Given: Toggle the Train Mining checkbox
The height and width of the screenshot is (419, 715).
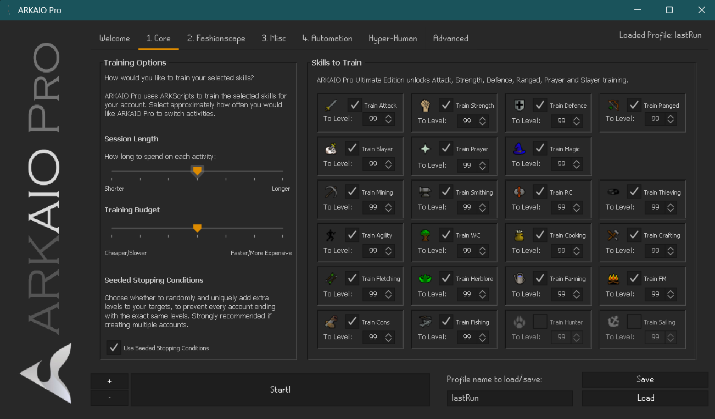Looking at the screenshot, I should 351,192.
